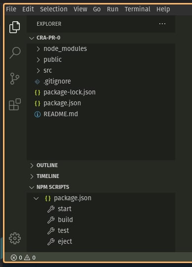Open the Manage gear in the activity bar
Image resolution: width=192 pixels, height=267 pixels.
[x=15, y=238]
